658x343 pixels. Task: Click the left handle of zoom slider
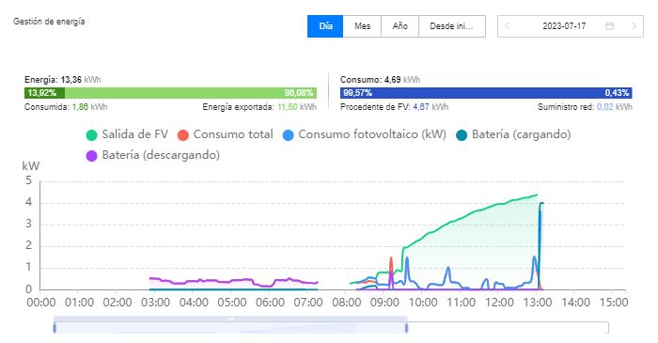pos(55,328)
